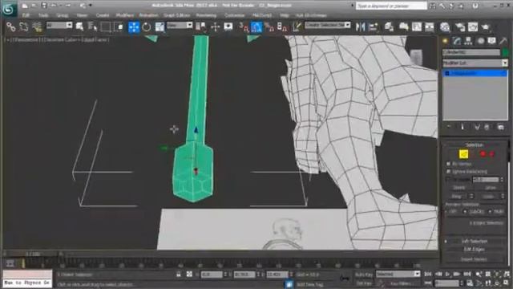Switch to the Select and Scale tool
513x289 pixels.
coord(160,26)
